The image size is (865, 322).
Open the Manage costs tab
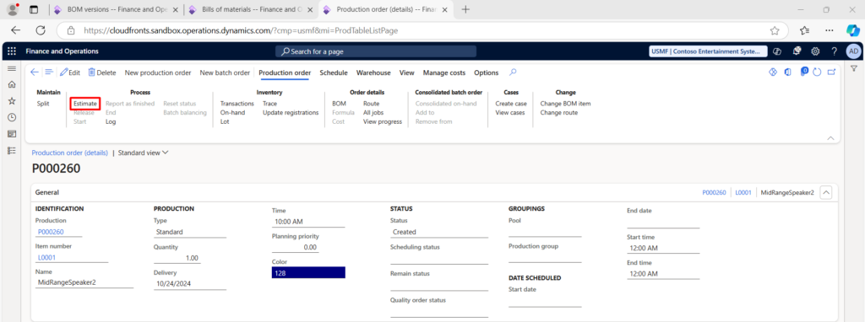(x=444, y=72)
